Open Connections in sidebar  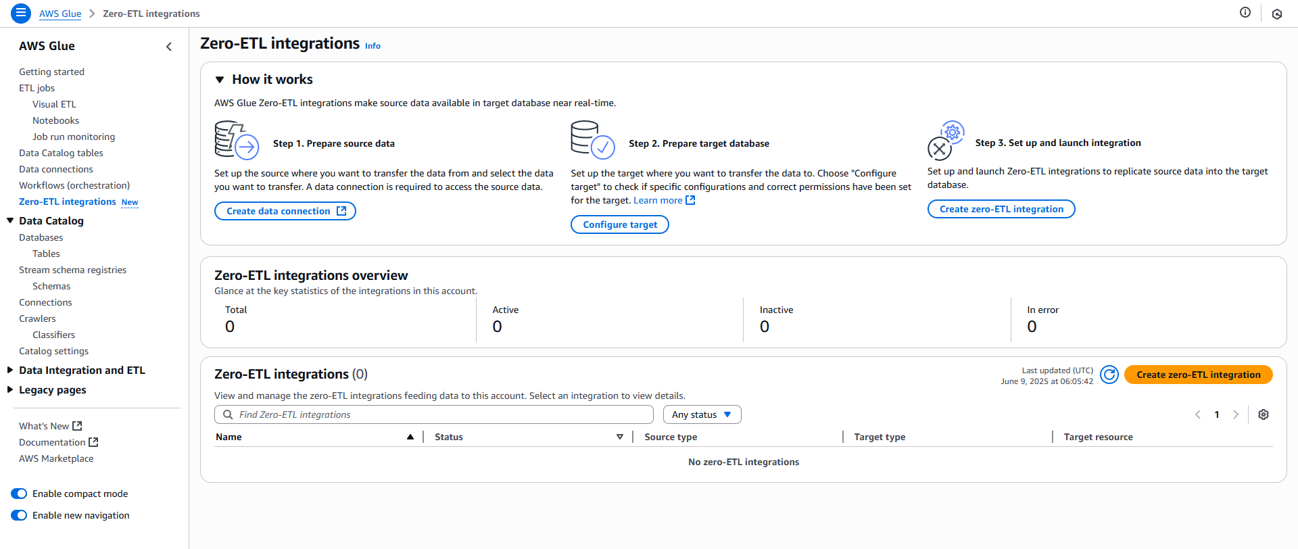pos(45,302)
